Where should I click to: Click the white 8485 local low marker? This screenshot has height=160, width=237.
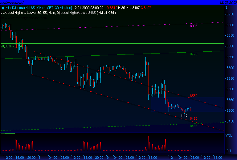pos(184,116)
